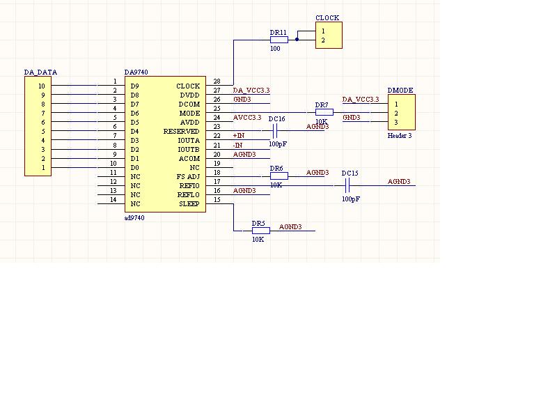Click the DA_VCC3.3 net label beside DMODE
The image size is (557, 418).
(361, 99)
